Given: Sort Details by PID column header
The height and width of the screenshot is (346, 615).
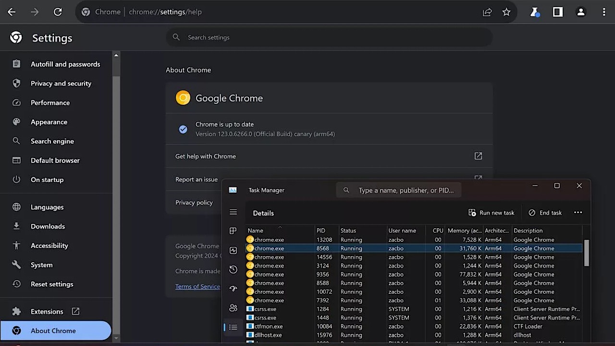Looking at the screenshot, I should tap(326, 231).
